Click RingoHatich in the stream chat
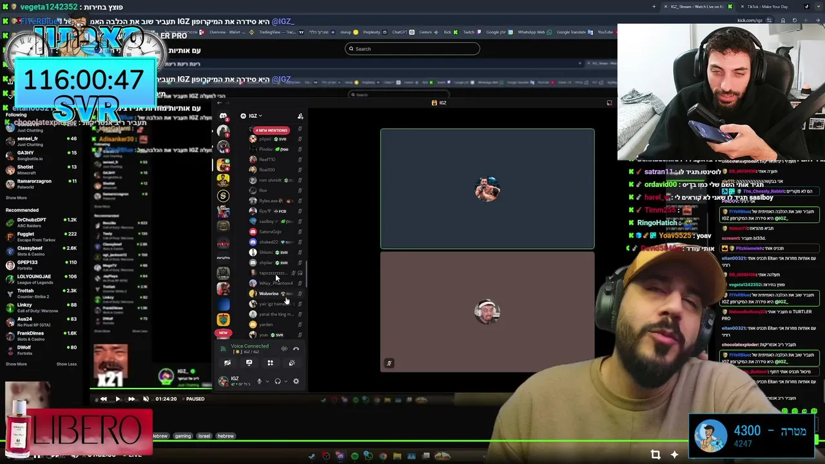This screenshot has height=464, width=825. coord(657,223)
